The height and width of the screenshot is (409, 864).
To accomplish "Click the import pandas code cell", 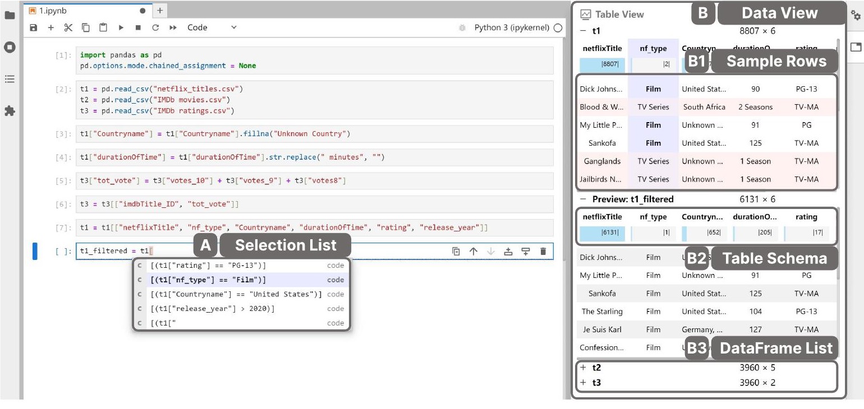I will click(x=314, y=61).
